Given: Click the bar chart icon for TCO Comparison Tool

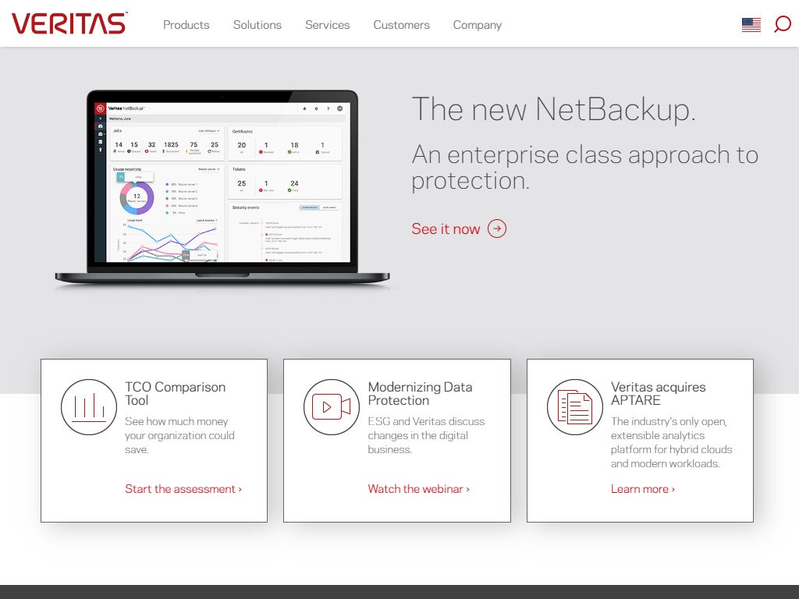Looking at the screenshot, I should (89, 407).
